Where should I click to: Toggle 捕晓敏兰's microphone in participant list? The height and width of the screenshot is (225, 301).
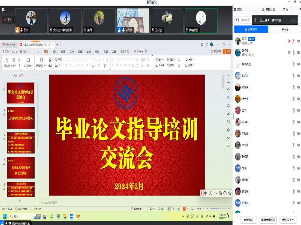coord(293,64)
